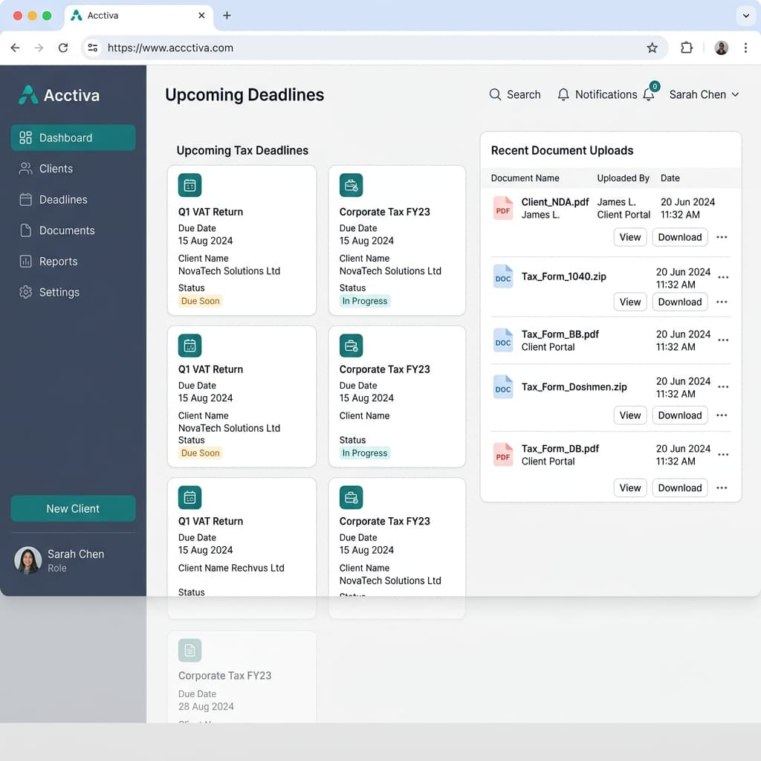Select the Clients people icon in sidebar
This screenshot has height=761, width=761.
coord(25,169)
